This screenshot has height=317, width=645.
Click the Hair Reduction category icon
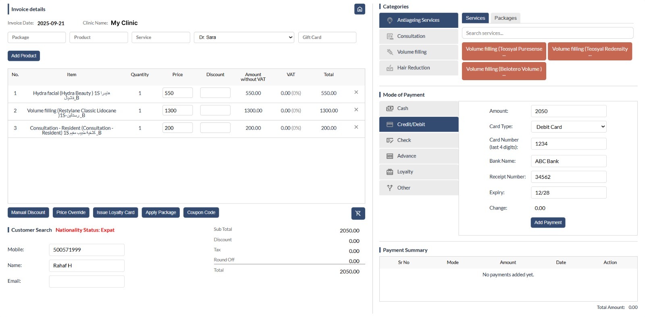(390, 68)
